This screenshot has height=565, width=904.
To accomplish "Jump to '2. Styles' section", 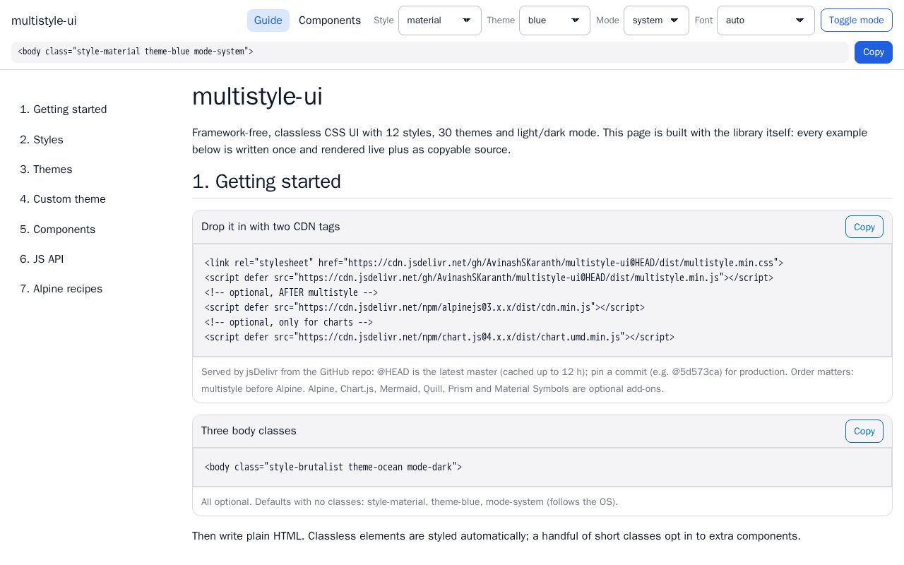I will point(42,140).
